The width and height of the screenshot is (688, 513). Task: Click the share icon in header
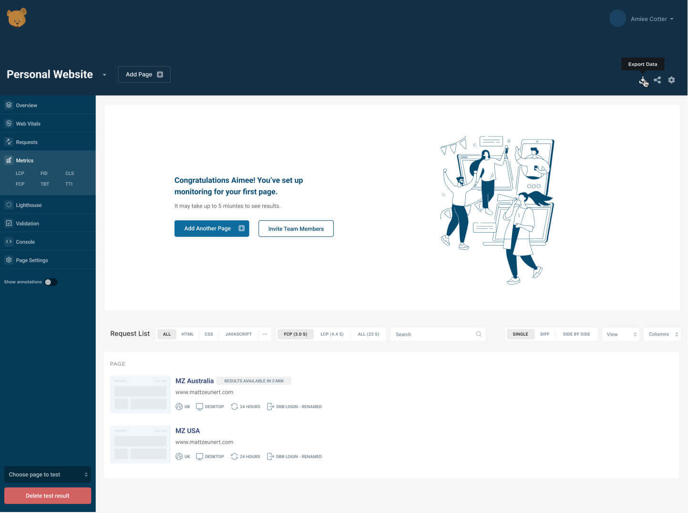pyautogui.click(x=657, y=80)
